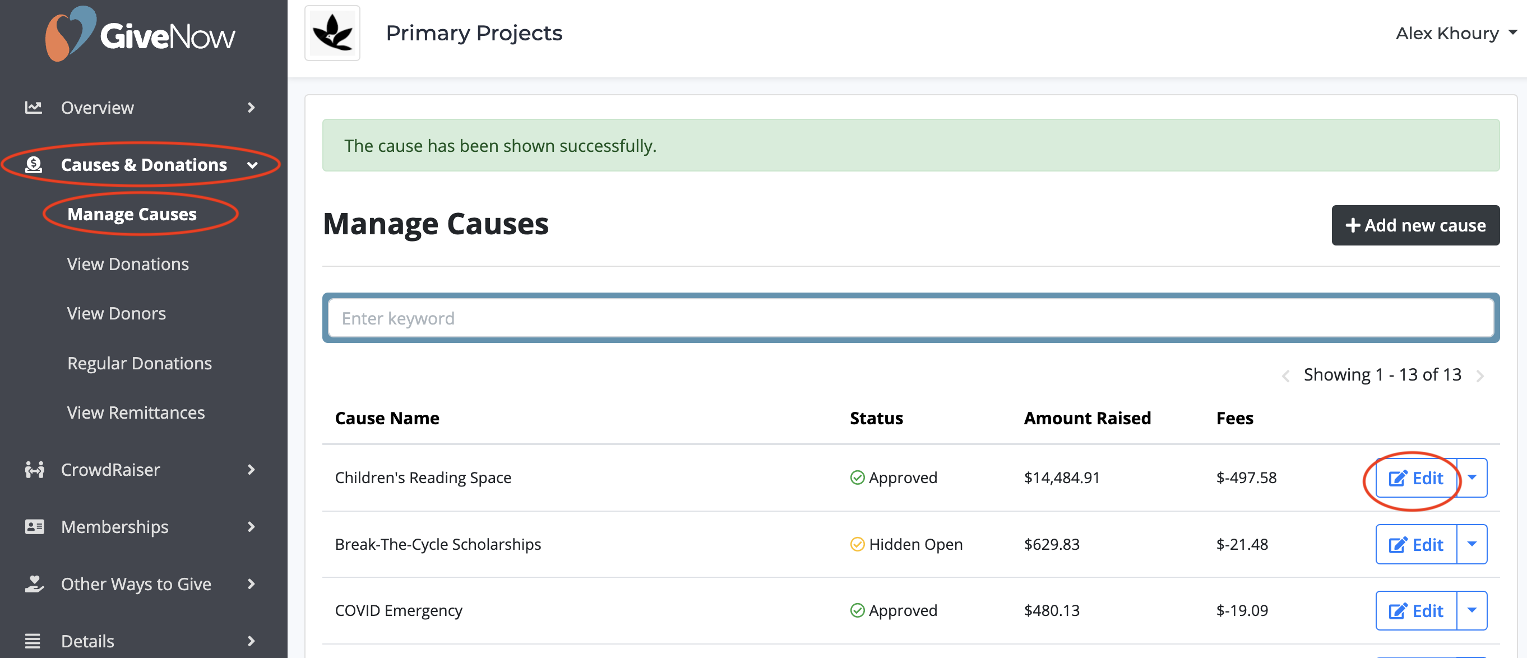Collapse the Causes & Donations chevron
This screenshot has width=1527, height=658.
click(252, 165)
